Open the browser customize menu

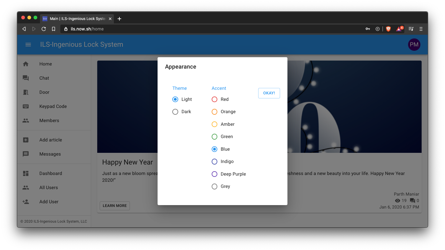[x=421, y=29]
